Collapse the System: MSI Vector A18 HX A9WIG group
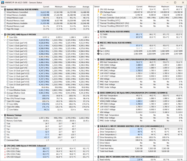187x161 pixels. pos(2,9)
